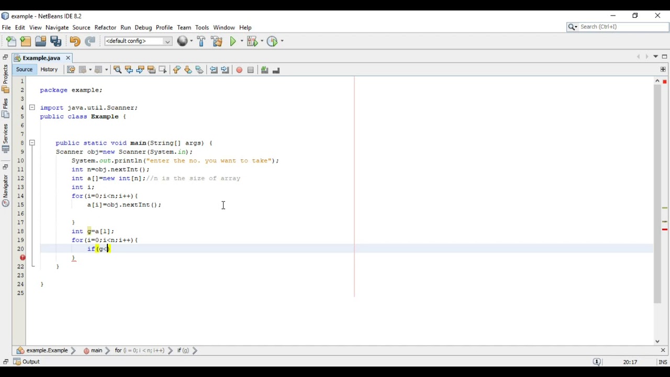This screenshot has height=377, width=670.
Task: Open the File menu
Action: click(x=6, y=27)
